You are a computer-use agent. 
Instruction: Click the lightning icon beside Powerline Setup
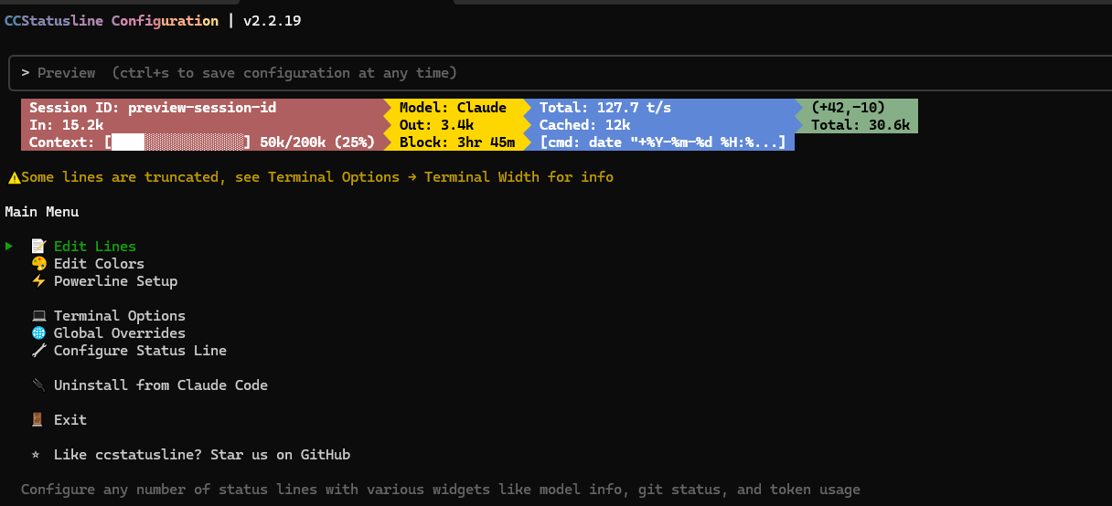click(x=37, y=280)
